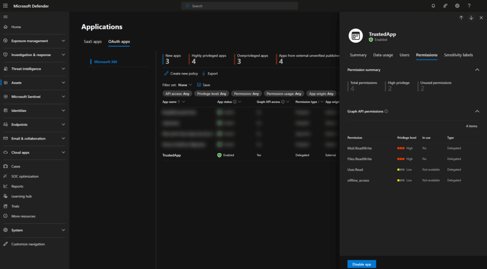This screenshot has width=487, height=269.
Task: Select Microsoft 365 in the app list
Action: click(x=106, y=62)
